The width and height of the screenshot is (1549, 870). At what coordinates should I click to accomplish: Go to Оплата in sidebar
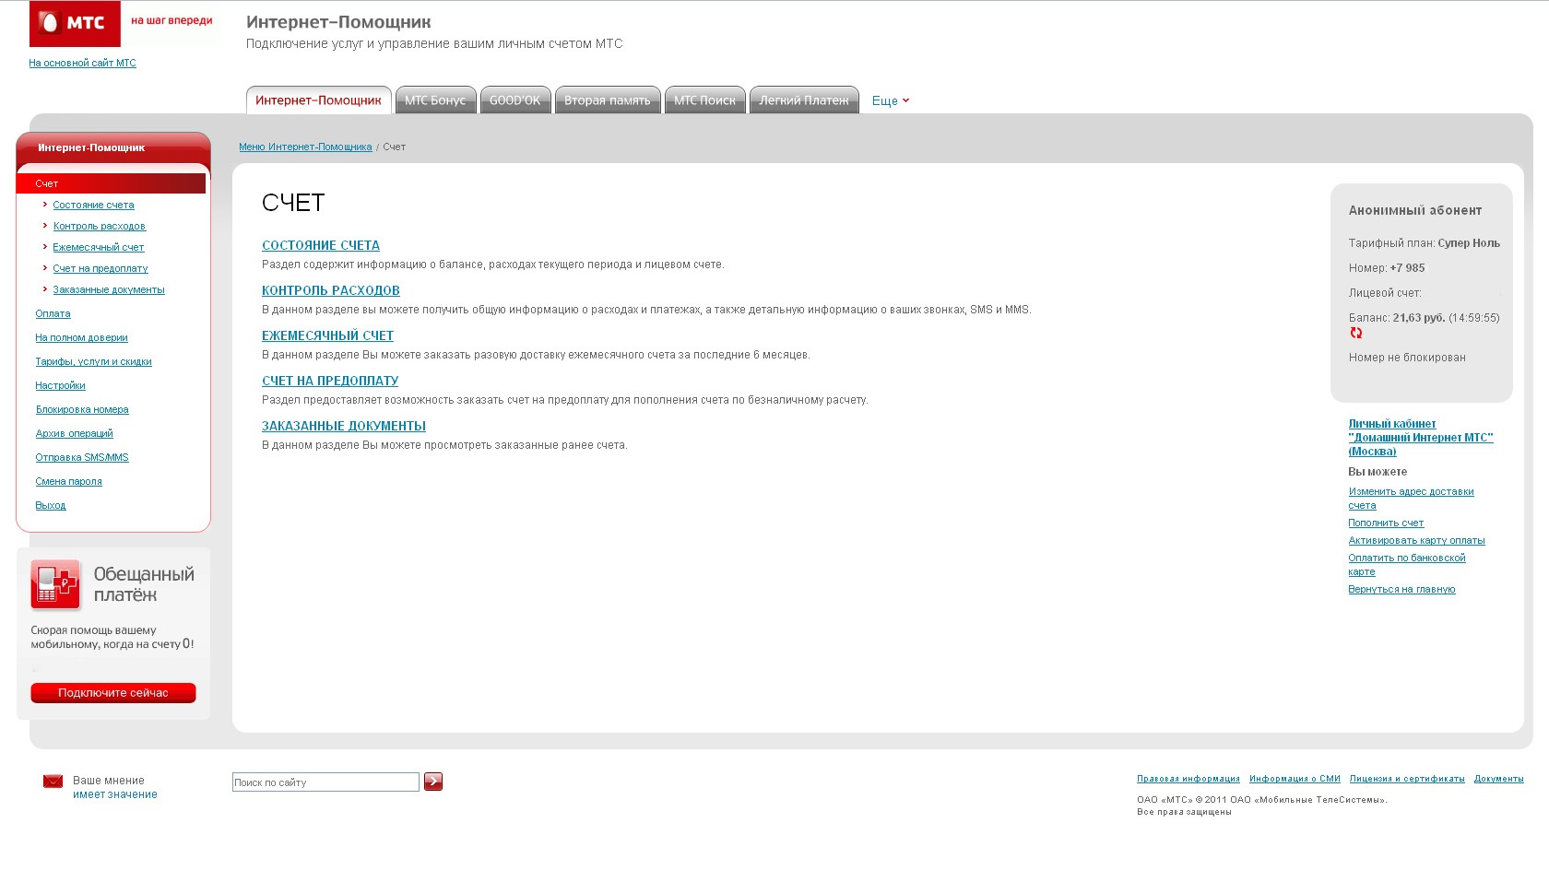[x=53, y=313]
